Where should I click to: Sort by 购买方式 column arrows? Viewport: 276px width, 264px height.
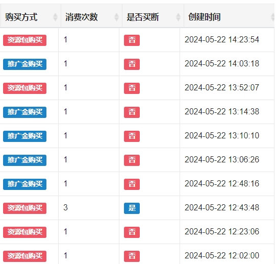[x=55, y=17]
